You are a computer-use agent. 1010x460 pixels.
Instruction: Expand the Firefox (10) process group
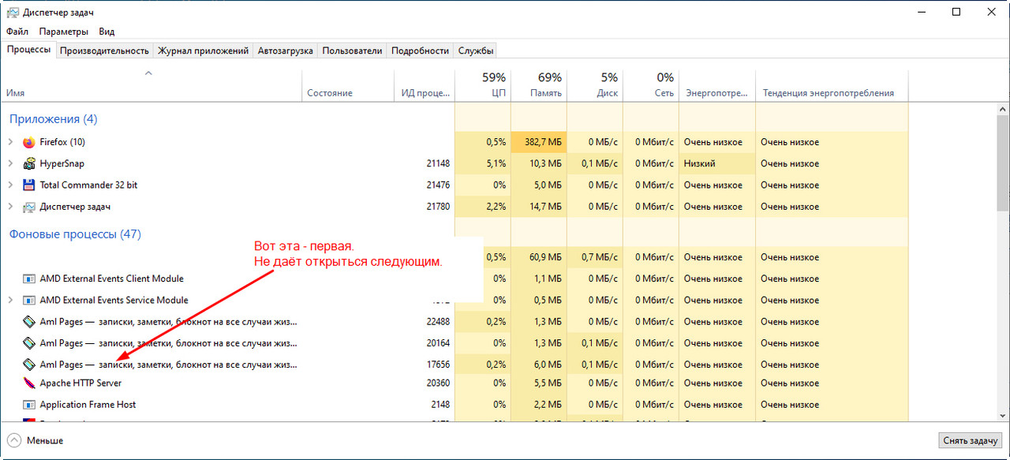point(10,142)
